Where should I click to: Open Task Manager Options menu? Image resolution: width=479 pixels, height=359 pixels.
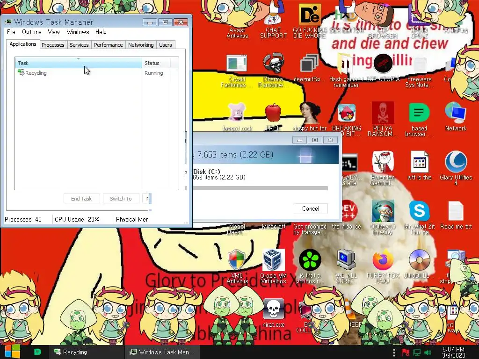31,32
